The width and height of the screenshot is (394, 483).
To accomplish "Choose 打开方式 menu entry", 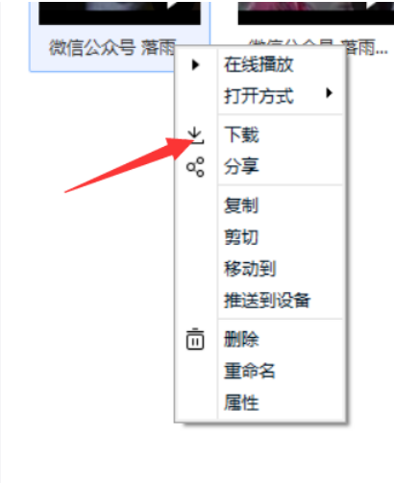I will 259,95.
